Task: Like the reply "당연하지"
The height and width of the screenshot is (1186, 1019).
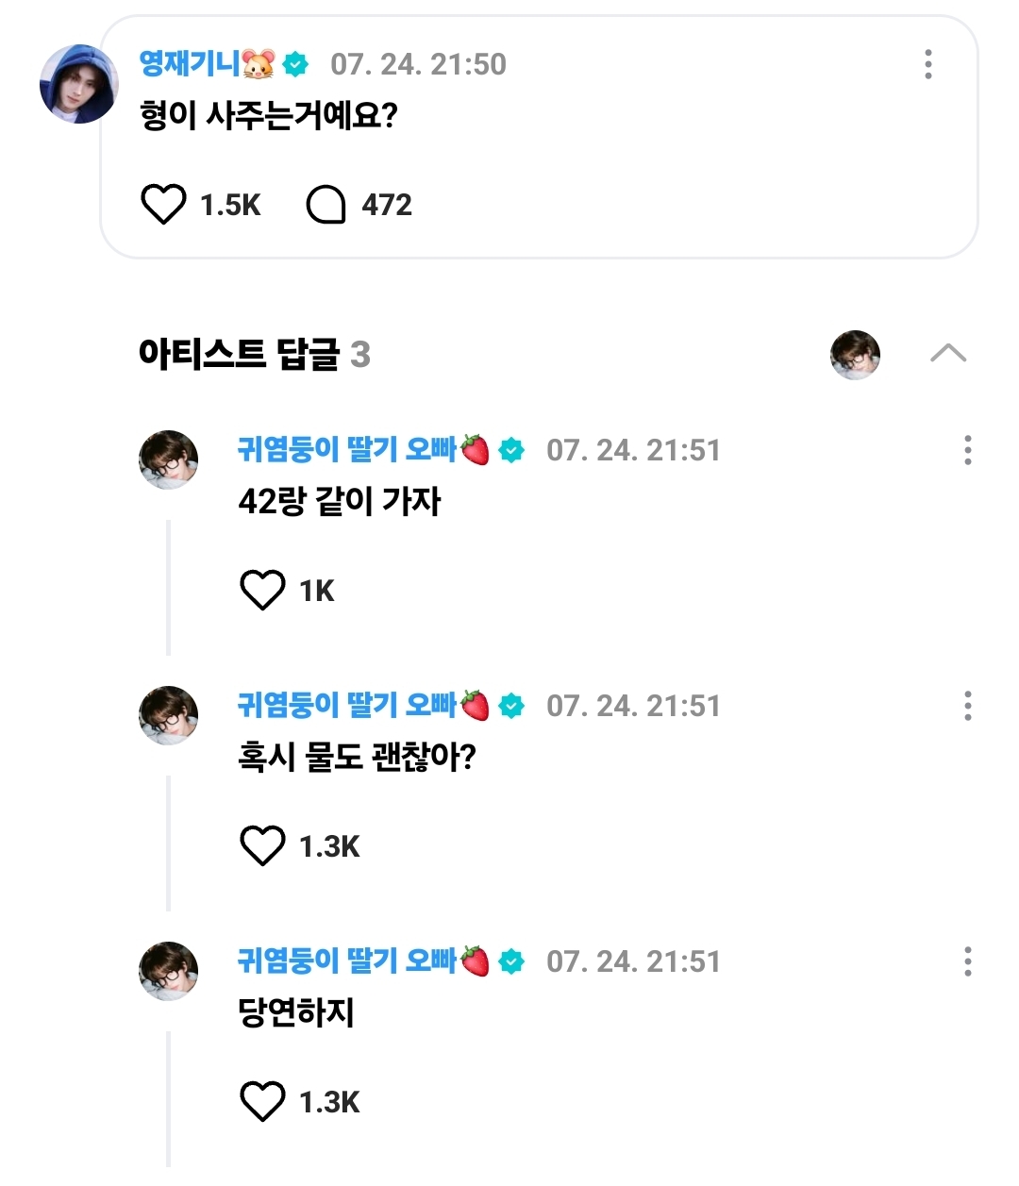Action: pos(262,1102)
